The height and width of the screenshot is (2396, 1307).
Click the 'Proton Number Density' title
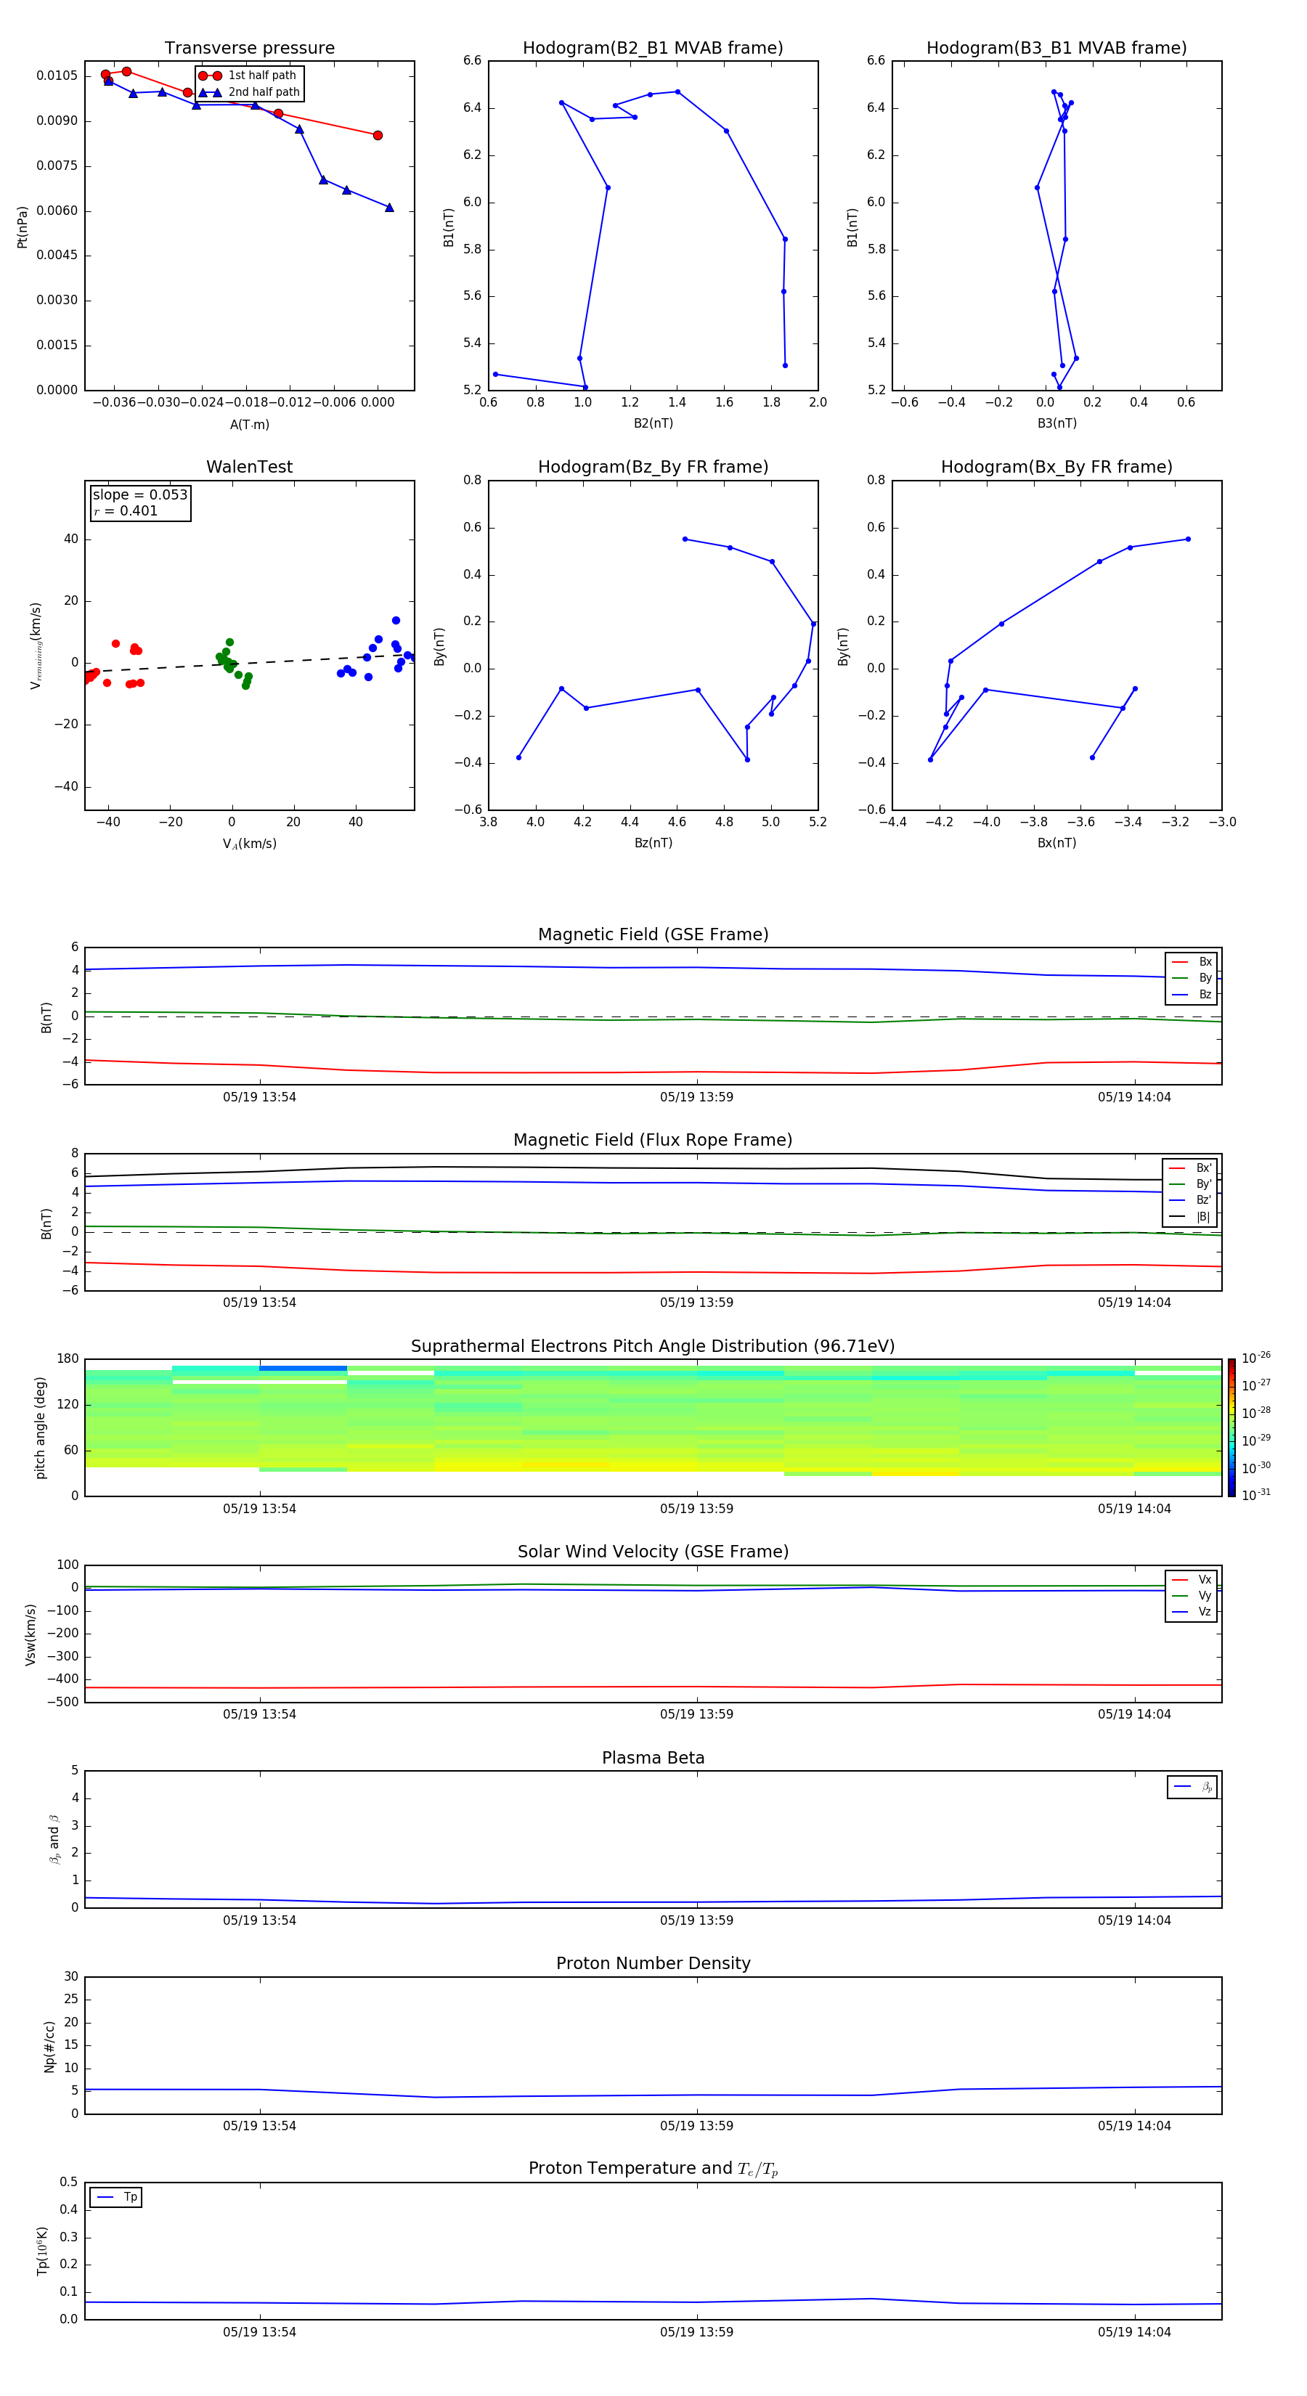click(x=653, y=1963)
